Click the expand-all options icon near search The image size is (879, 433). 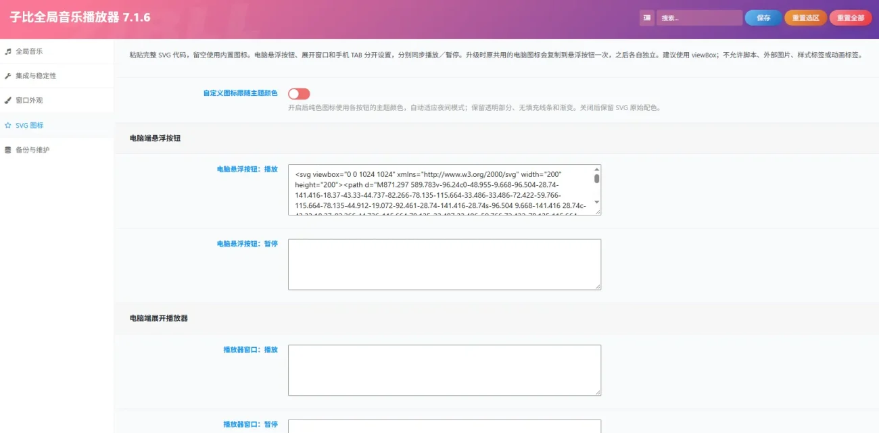coord(647,18)
